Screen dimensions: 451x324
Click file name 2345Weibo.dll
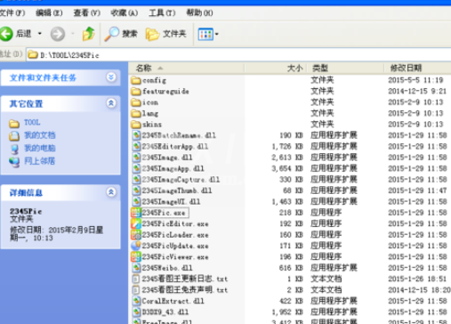pos(167,268)
